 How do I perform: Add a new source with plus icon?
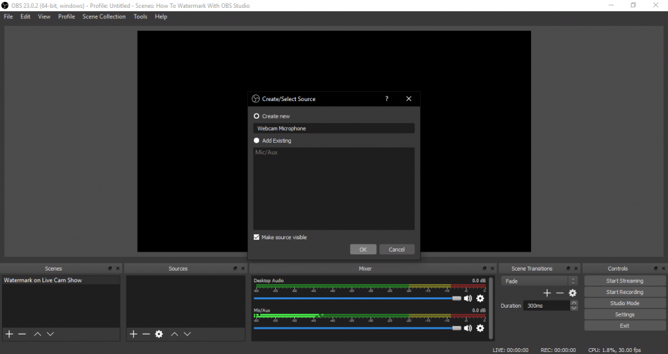133,334
